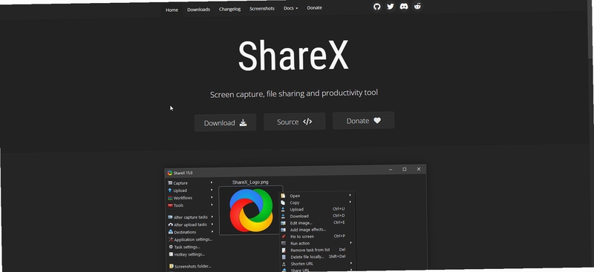Open Application settings wrench icon
This screenshot has width=594, height=272.
tap(171, 240)
